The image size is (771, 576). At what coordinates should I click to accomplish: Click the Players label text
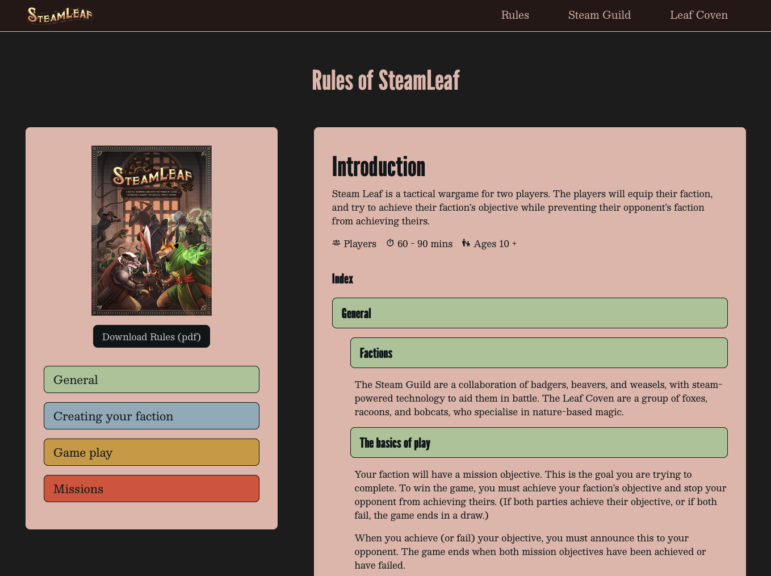pyautogui.click(x=360, y=244)
